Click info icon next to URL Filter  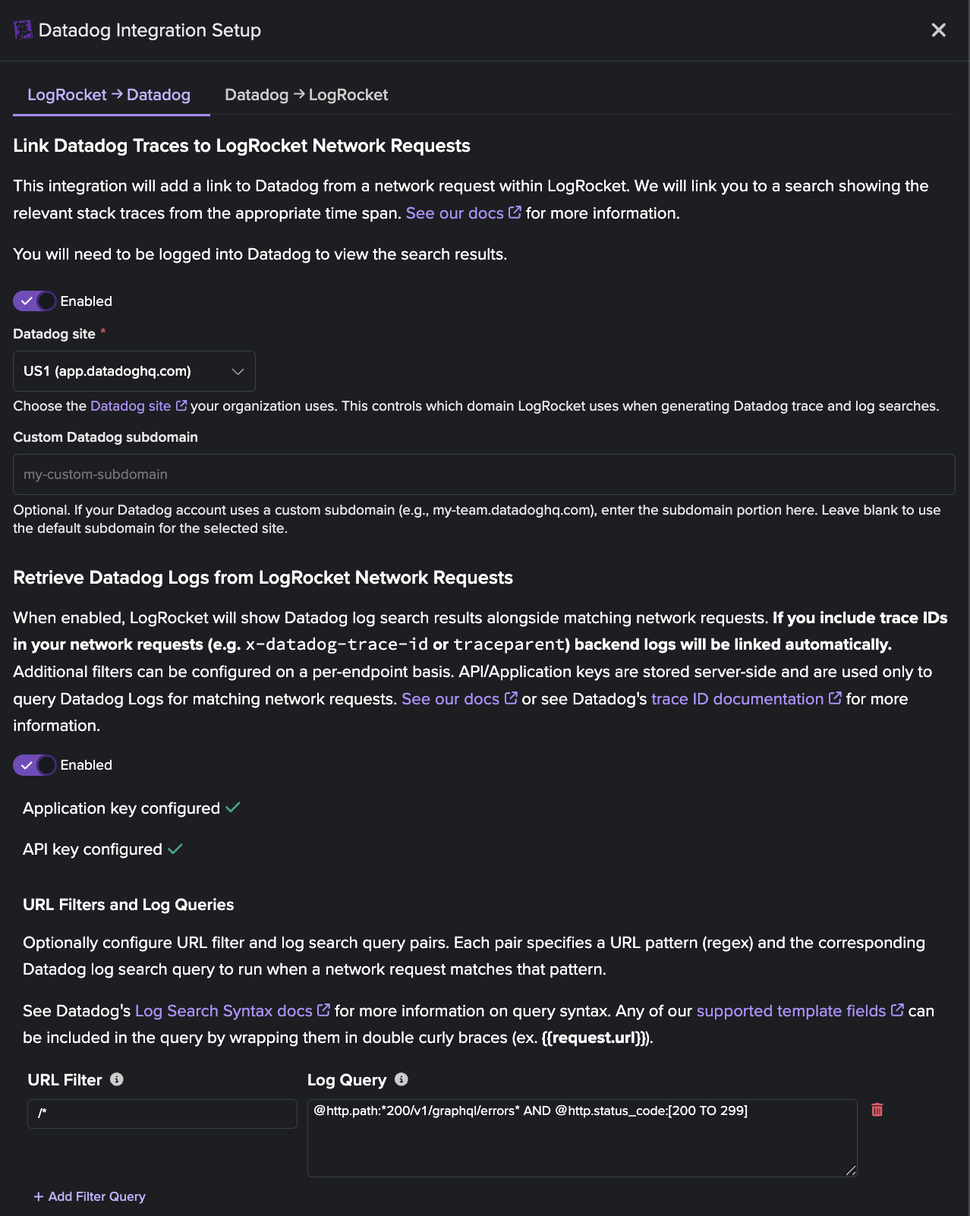117,1079
